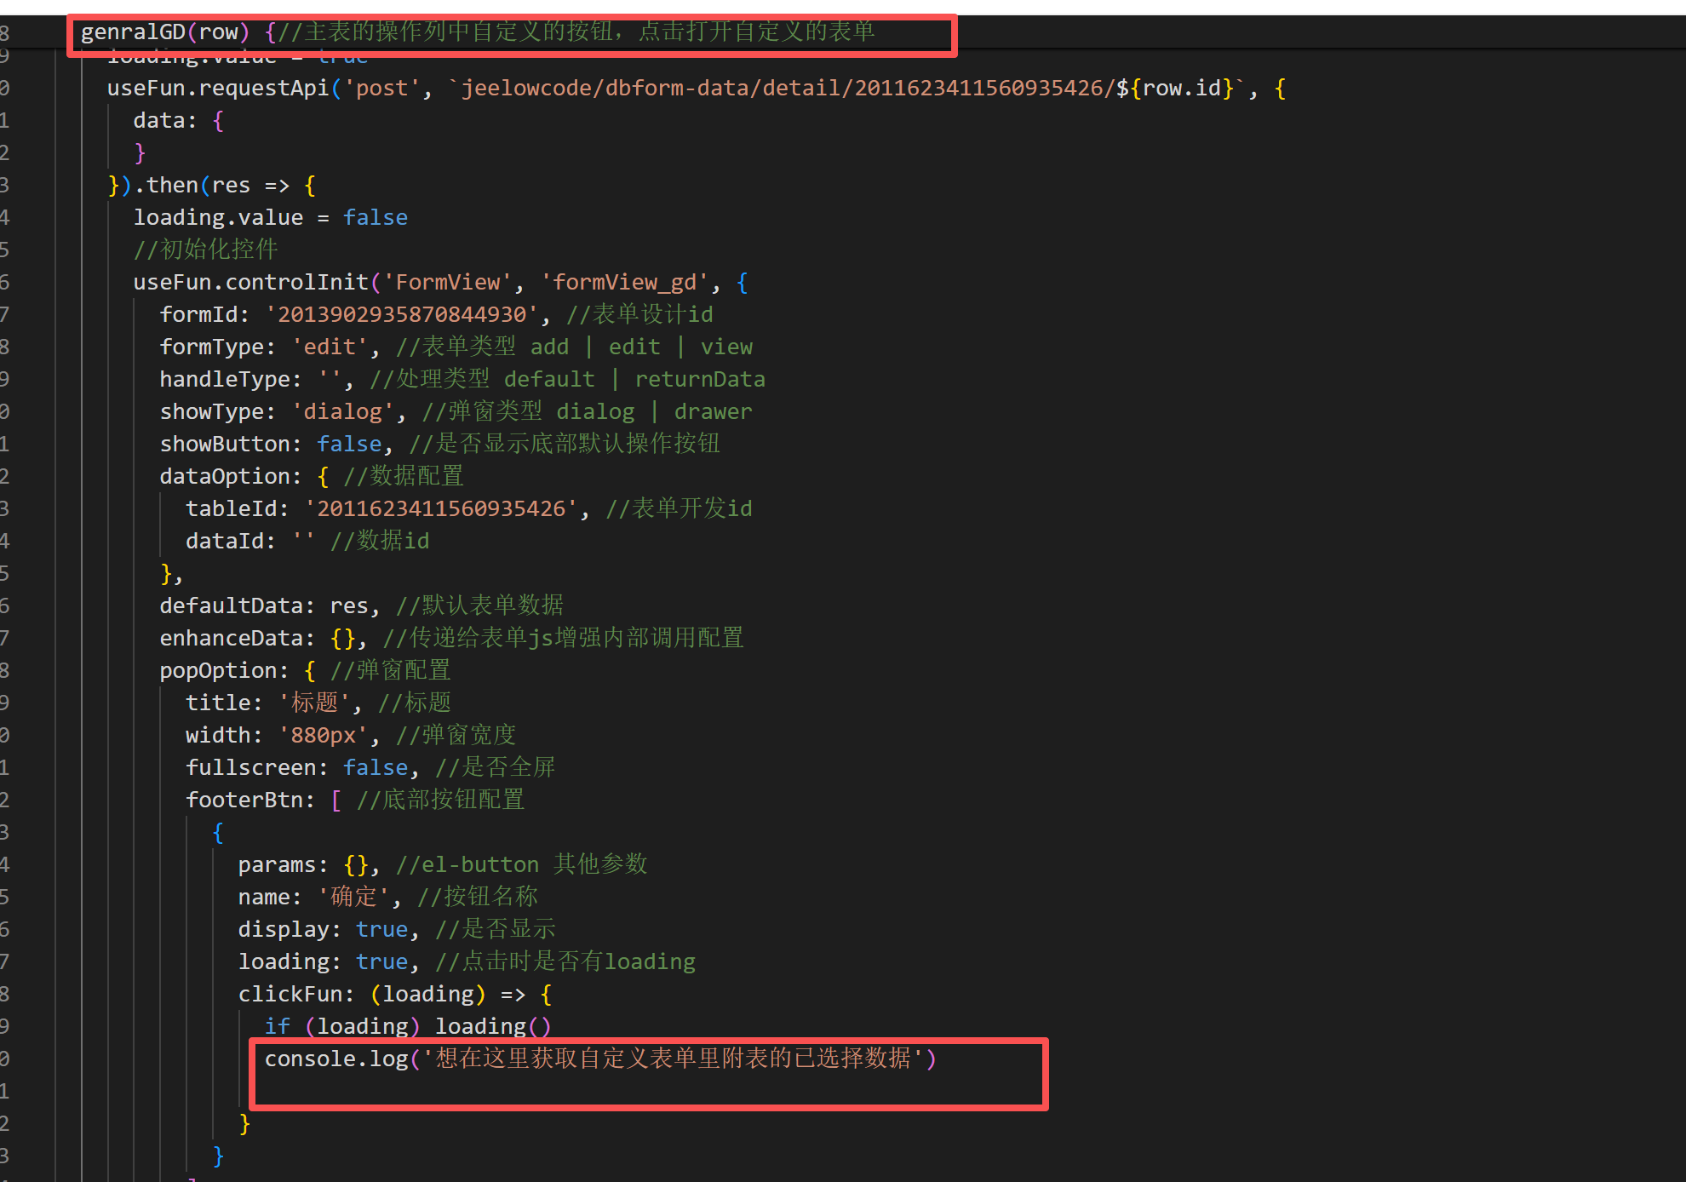Viewport: 1686px width, 1182px height.
Task: Click the fullscreen false value
Action: coord(375,768)
